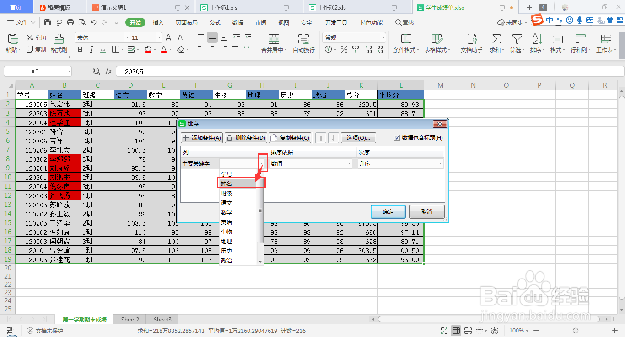Switch to Sheet2 worksheet tab
Viewport: 625px width, 337px height.
coord(130,319)
